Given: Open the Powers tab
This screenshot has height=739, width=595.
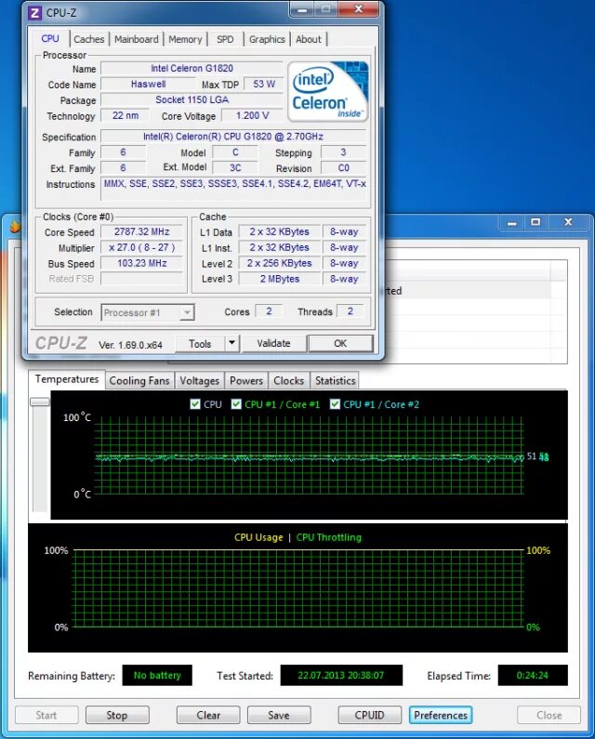Looking at the screenshot, I should point(246,380).
